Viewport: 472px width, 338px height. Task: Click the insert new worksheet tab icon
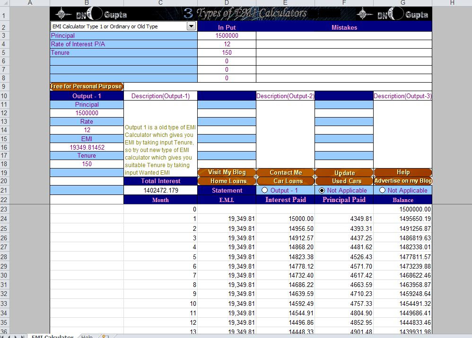click(x=105, y=336)
